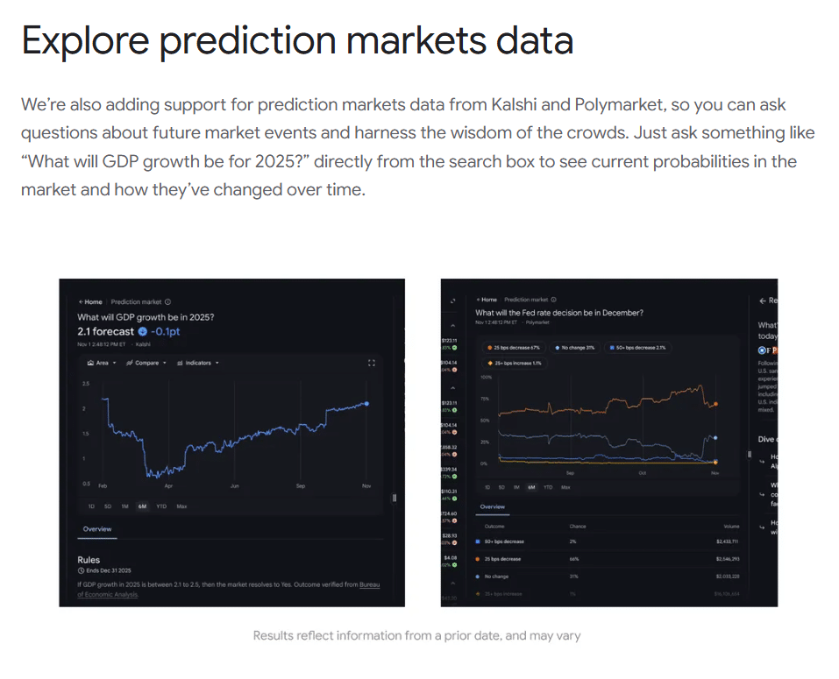Open the Area chart type dropdown
839x679 pixels.
(102, 363)
